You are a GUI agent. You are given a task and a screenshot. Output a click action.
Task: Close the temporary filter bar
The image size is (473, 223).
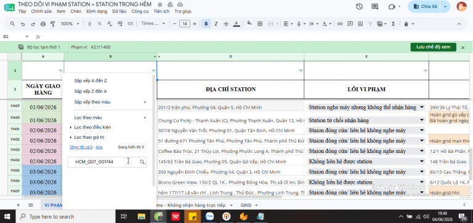[x=463, y=47]
